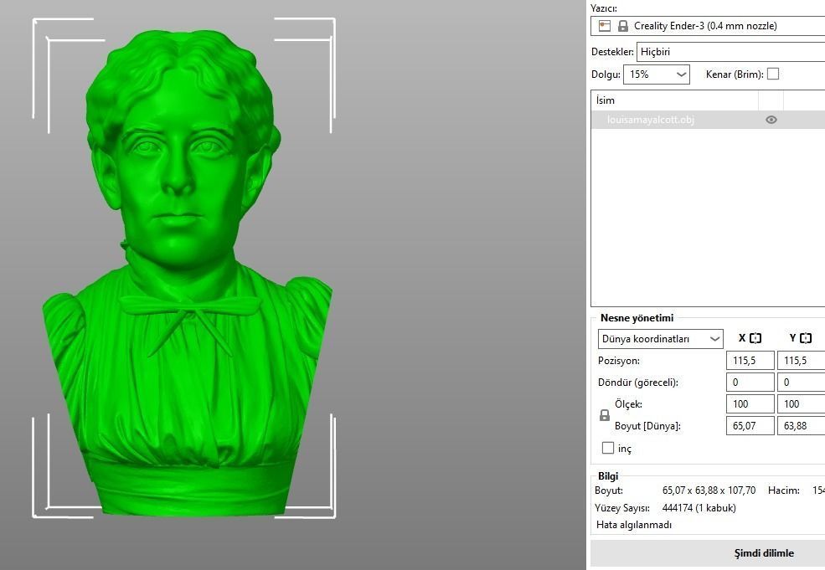Click the Yüzey Sayısı value 444174 (1 kabuk)
Viewport: 825px width, 570px height.
[x=699, y=508]
